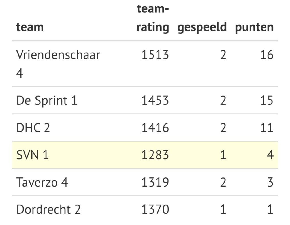Sort by the "team-rating" column header
Viewport: 290px width, 225px height.
[x=153, y=18]
